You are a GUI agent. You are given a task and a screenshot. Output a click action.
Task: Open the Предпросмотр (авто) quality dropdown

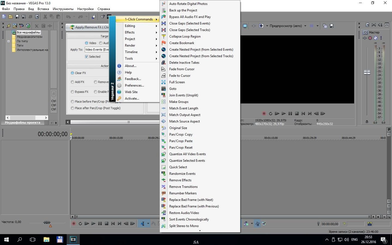[x=305, y=26]
